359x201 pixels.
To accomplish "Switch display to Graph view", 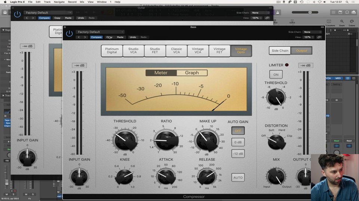I will tap(192, 73).
